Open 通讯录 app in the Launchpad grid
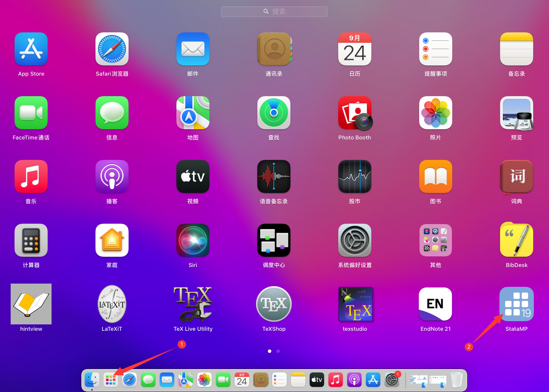 pos(274,49)
